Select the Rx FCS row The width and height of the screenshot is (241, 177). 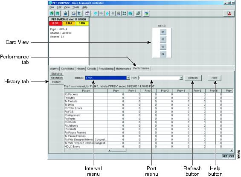pos(148,112)
